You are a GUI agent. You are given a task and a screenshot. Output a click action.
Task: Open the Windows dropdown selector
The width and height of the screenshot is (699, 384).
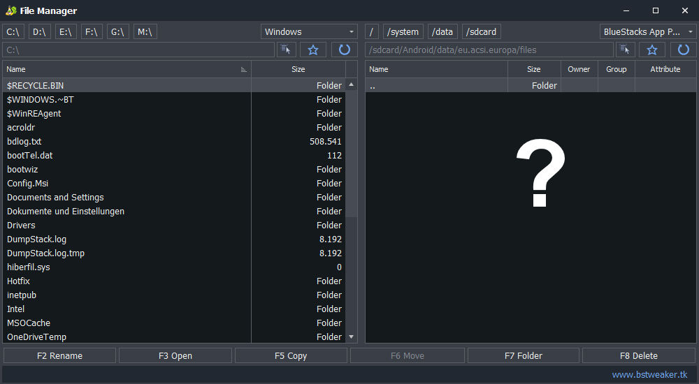[309, 31]
